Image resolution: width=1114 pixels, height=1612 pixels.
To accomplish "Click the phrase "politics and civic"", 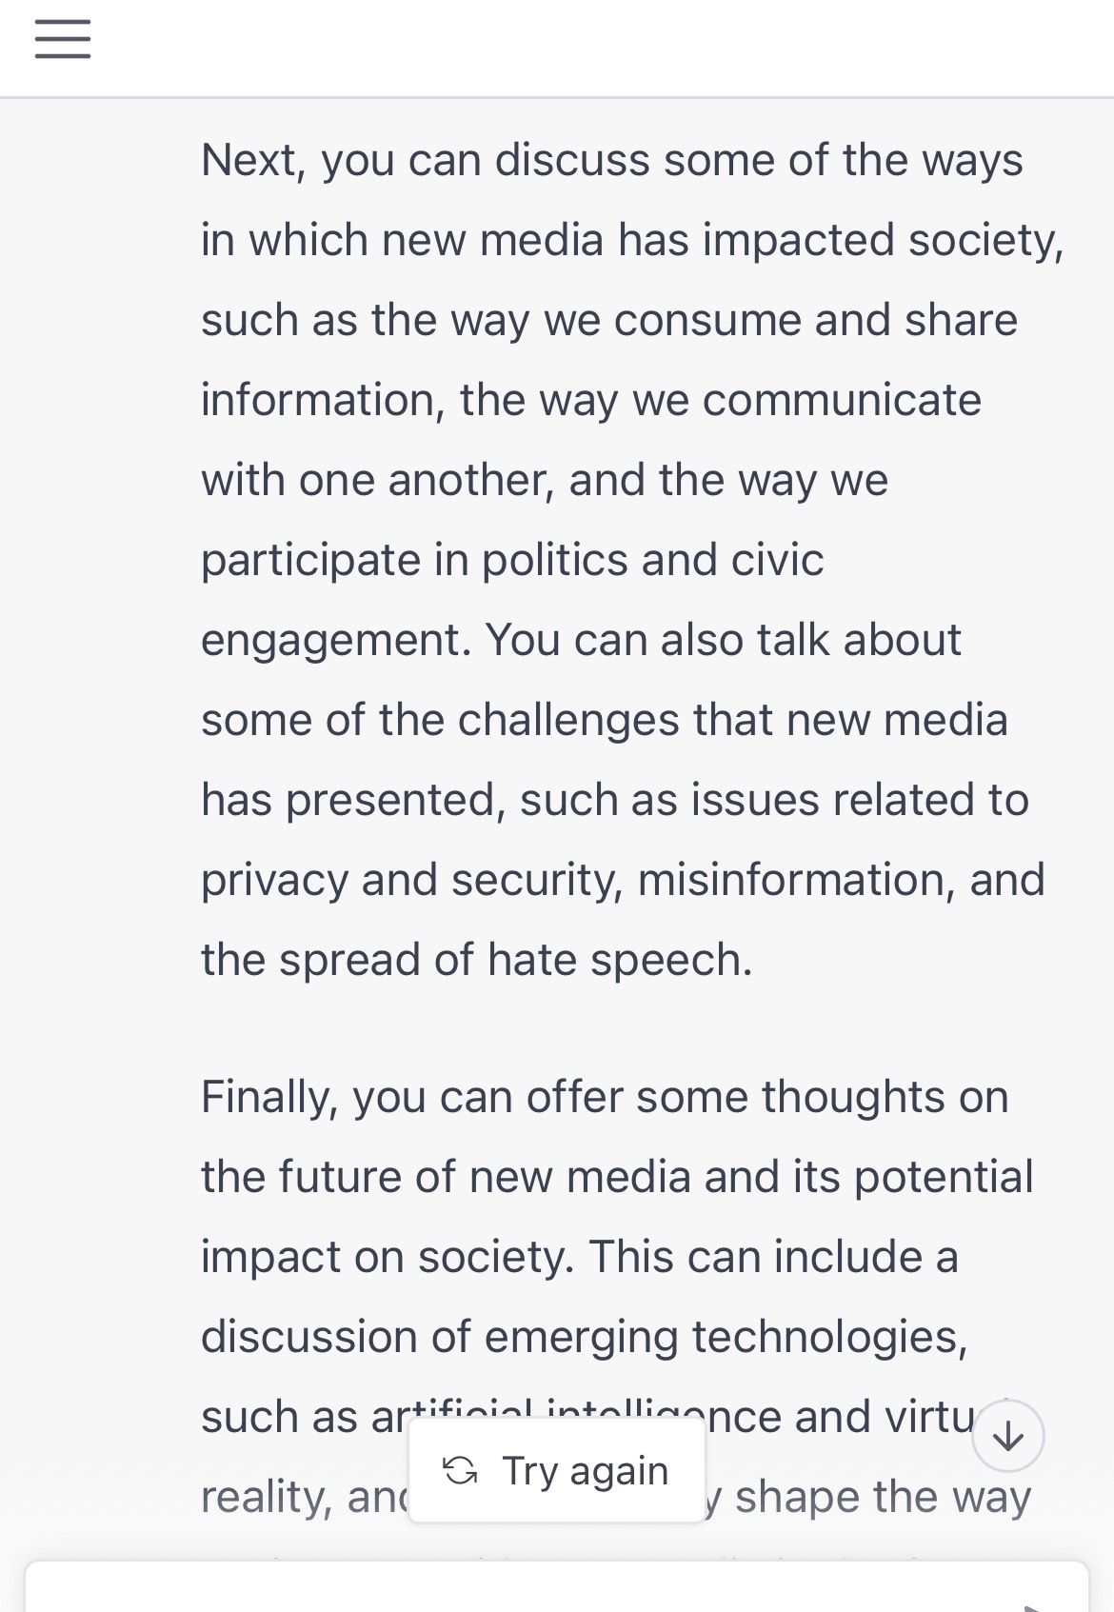I will click(652, 560).
